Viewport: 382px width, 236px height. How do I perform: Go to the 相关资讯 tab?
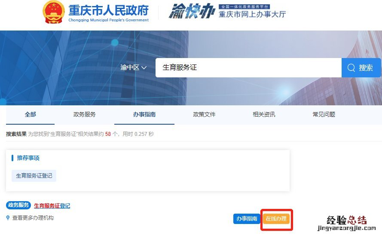tap(264, 115)
